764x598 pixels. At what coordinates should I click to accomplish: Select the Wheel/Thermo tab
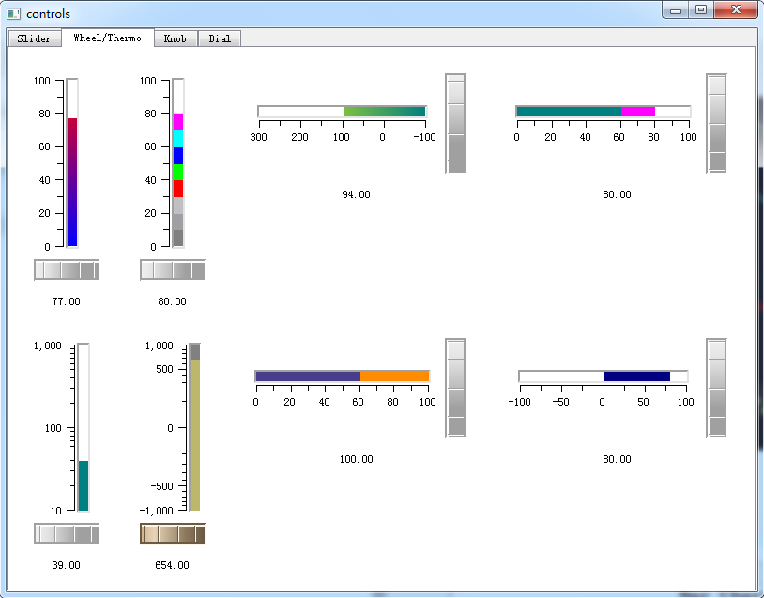pos(107,38)
